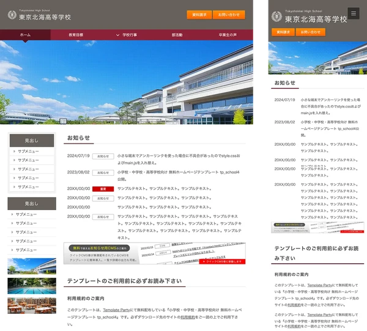Image resolution: width=367 pixels, height=331 pixels.
Task: Open the school building thumbnail in sidebar
Action: point(32,266)
